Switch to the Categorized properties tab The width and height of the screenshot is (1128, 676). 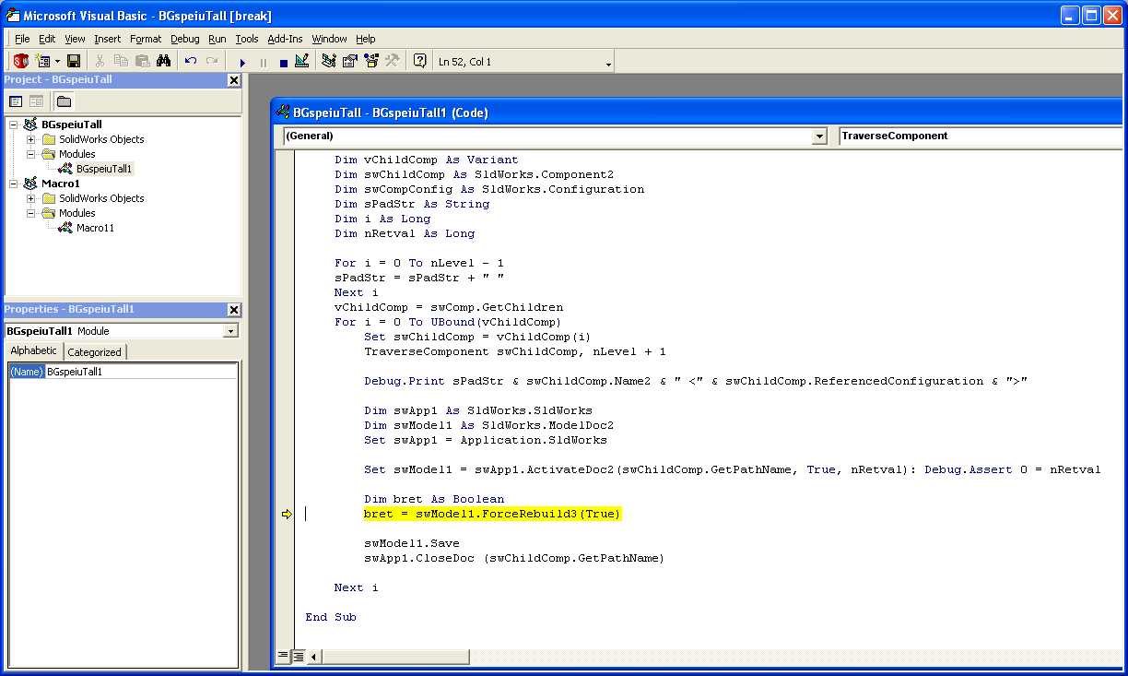click(94, 352)
